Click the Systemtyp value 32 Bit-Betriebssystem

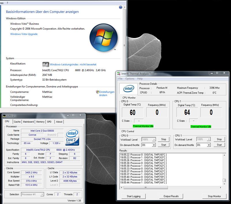point(54,80)
